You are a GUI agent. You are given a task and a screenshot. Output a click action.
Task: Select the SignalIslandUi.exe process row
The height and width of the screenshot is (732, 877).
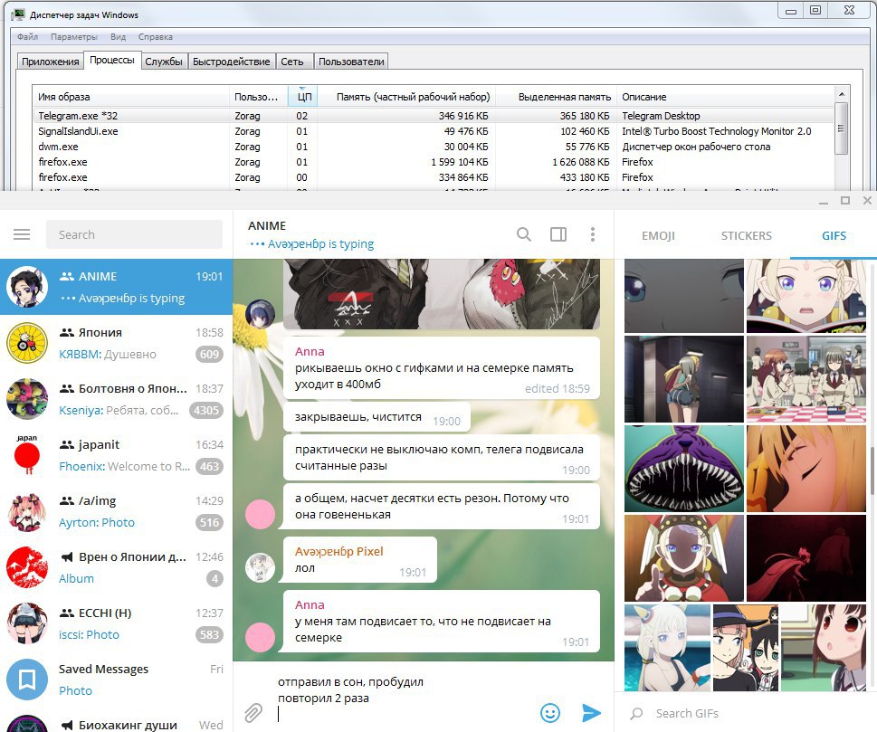434,131
